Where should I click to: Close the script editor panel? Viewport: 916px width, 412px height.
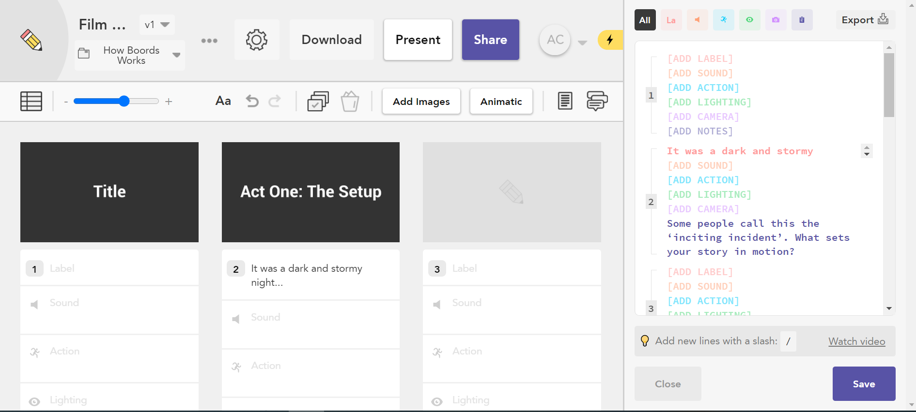point(668,383)
